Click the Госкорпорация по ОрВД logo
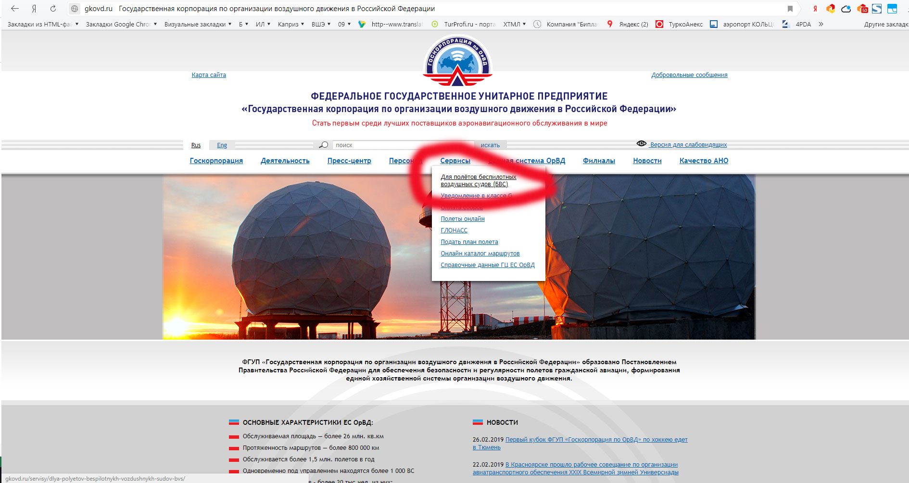Image resolution: width=909 pixels, height=483 pixels. (x=457, y=61)
